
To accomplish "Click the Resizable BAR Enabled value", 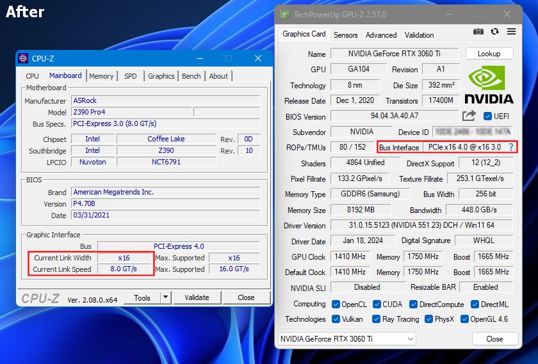I will point(486,287).
